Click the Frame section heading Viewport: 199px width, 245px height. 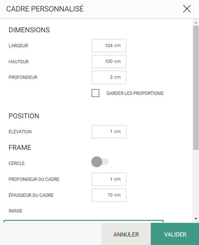(20, 148)
